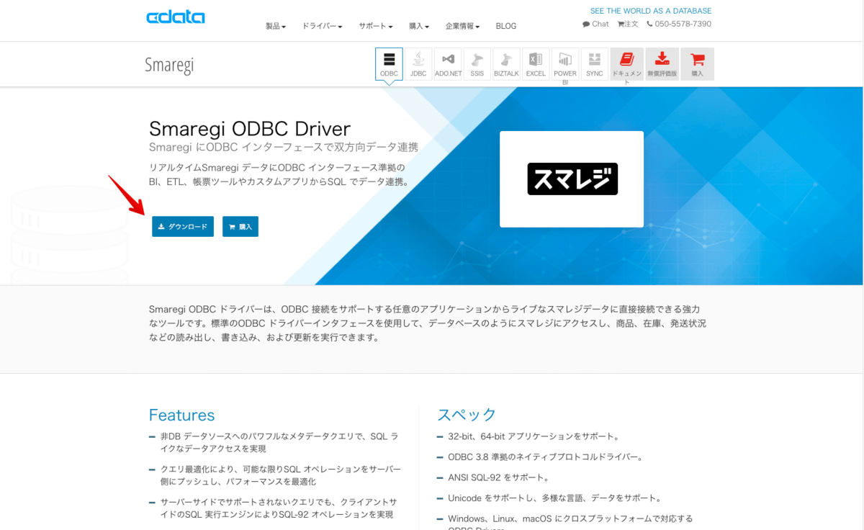Viewport: 864px width, 530px height.
Task: Open the BizTalk adapter icon
Action: 506,64
